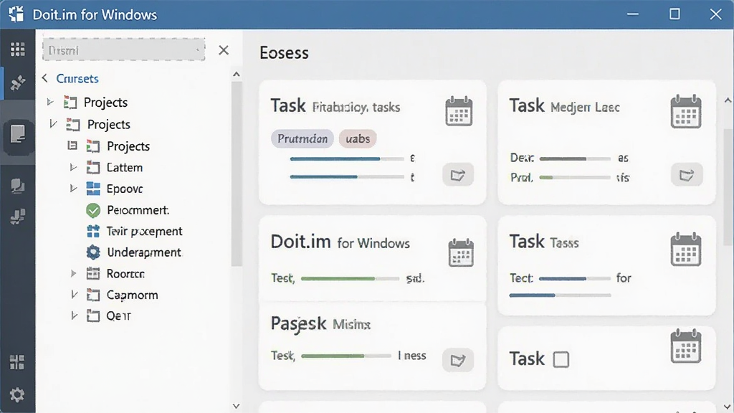
Task: Click move-to-folder button on Fitabdioy tasks card
Action: pyautogui.click(x=458, y=175)
